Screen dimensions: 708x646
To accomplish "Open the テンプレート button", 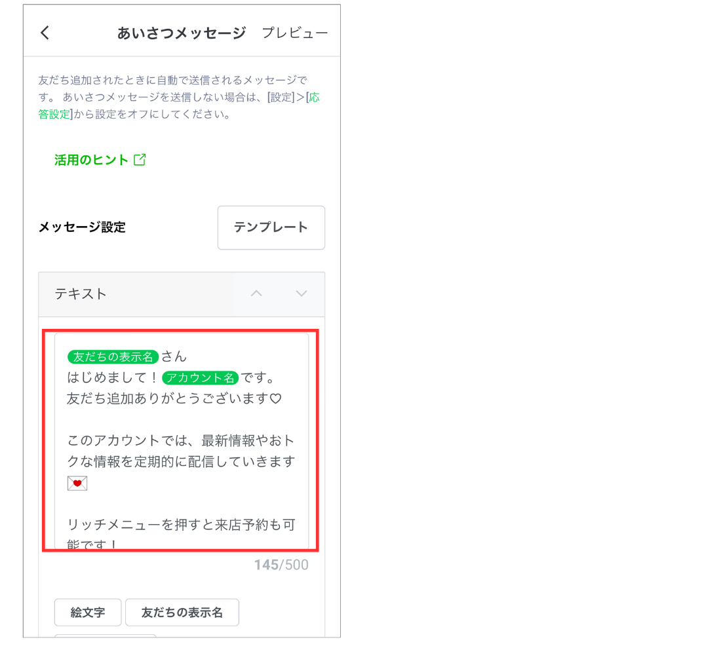I will tap(271, 227).
